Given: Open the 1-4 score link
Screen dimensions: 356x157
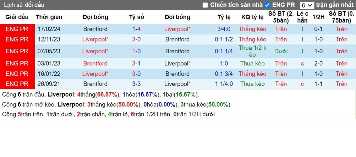Looking at the screenshot, I should click(136, 29).
